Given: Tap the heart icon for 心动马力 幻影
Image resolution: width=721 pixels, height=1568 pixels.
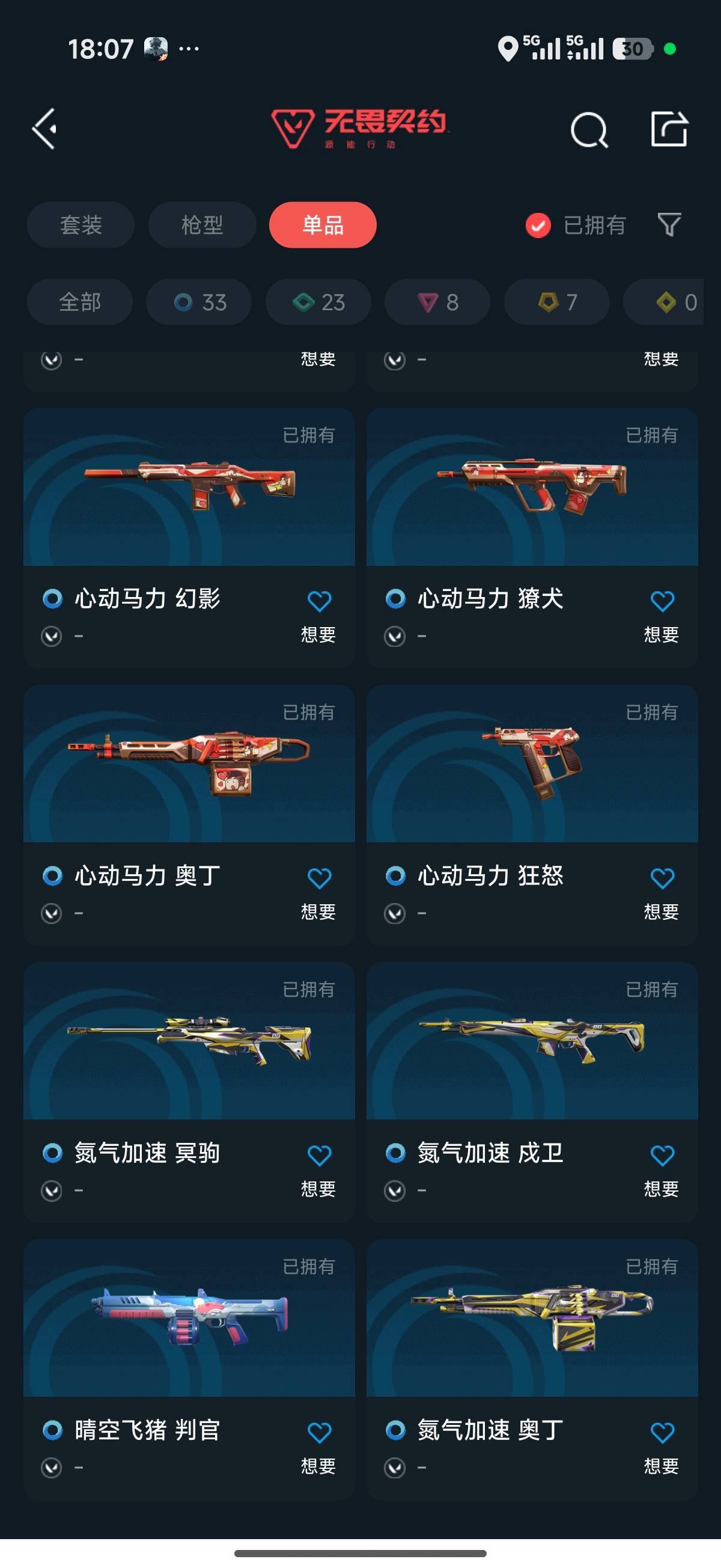Looking at the screenshot, I should click(319, 601).
